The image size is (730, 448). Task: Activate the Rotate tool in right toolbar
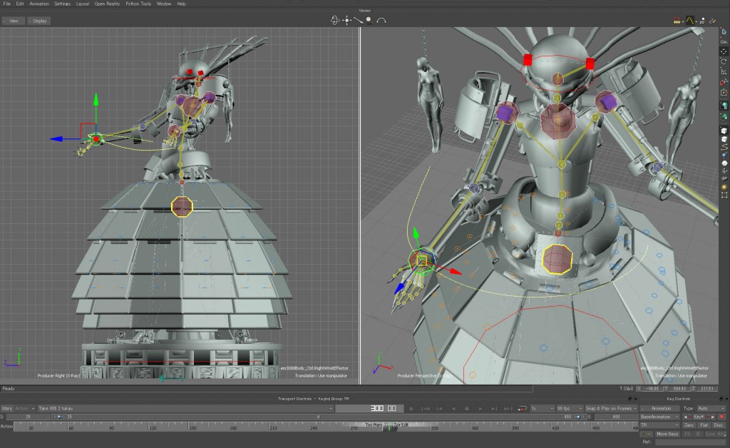[x=724, y=61]
